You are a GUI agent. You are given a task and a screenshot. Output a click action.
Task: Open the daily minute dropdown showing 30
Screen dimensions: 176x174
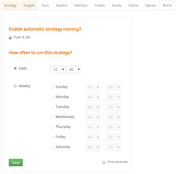click(74, 69)
